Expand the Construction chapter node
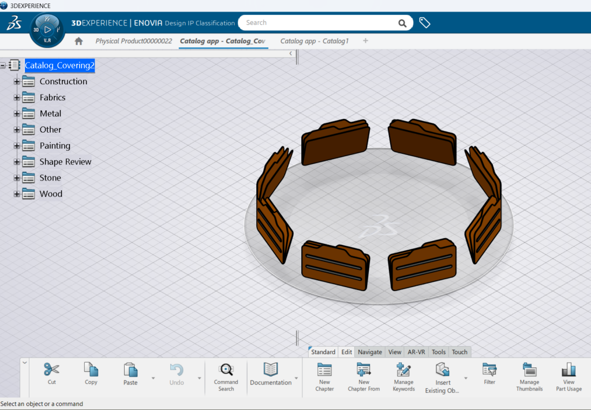The image size is (591, 410). [17, 81]
